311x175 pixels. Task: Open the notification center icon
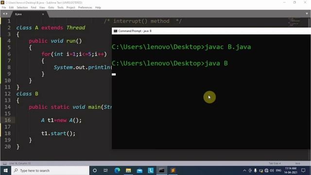303,171
